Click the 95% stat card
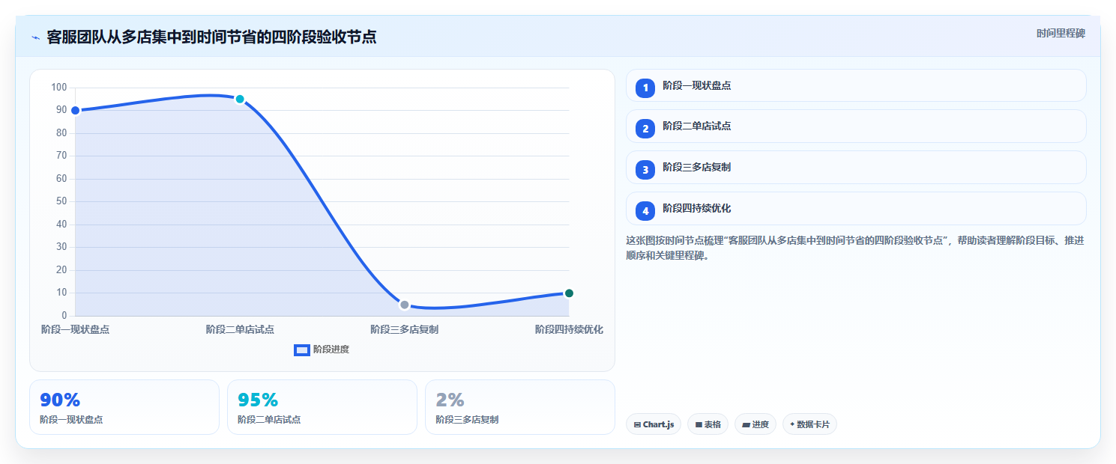Image resolution: width=1116 pixels, height=464 pixels. [322, 407]
